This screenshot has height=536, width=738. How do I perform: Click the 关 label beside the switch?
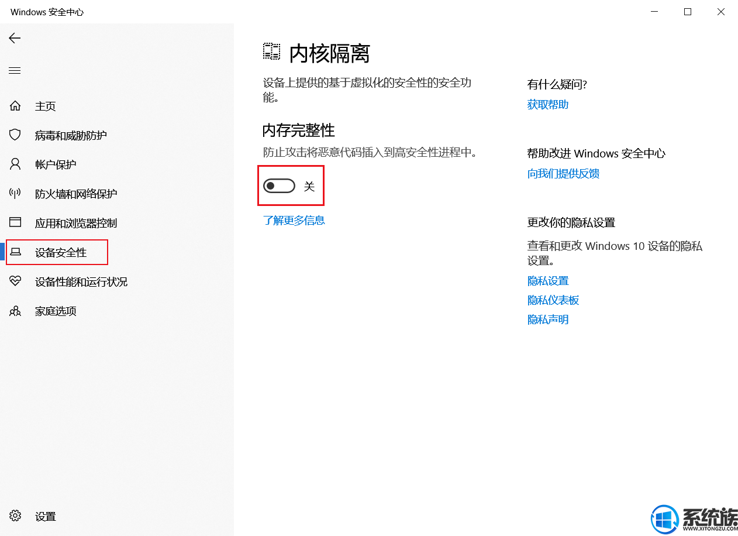[x=309, y=186]
